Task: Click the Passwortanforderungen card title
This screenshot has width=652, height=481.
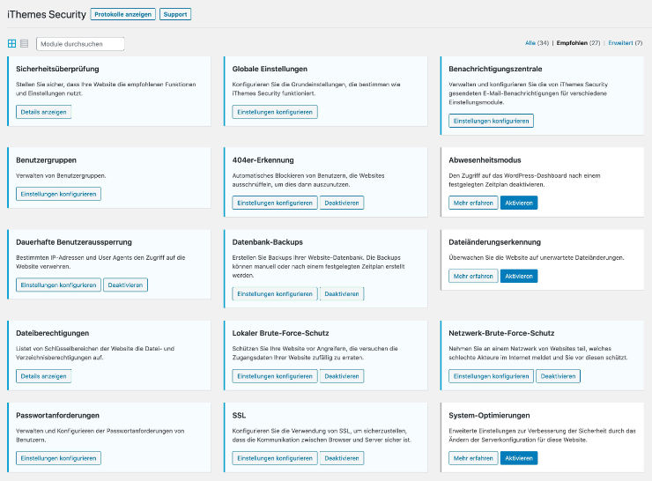Action: pyautogui.click(x=57, y=415)
